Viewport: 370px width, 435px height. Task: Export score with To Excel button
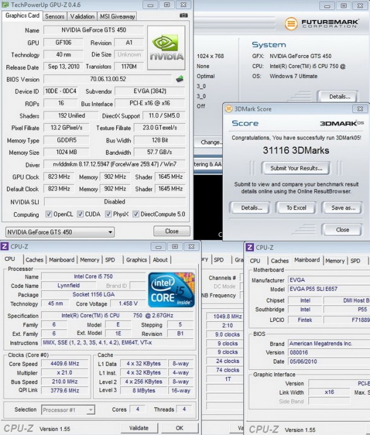[296, 208]
